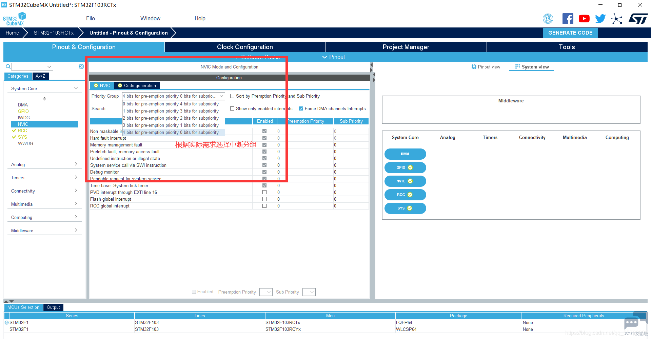Select Pinout view
The width and height of the screenshot is (651, 339).
point(486,67)
